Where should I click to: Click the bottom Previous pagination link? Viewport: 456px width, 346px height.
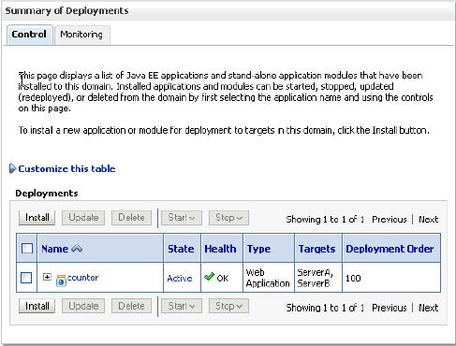[x=390, y=308]
